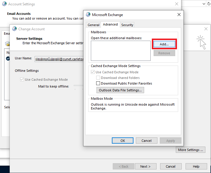
Task: Toggle Download Public Folder Favorites checkbox
Action: pos(98,83)
